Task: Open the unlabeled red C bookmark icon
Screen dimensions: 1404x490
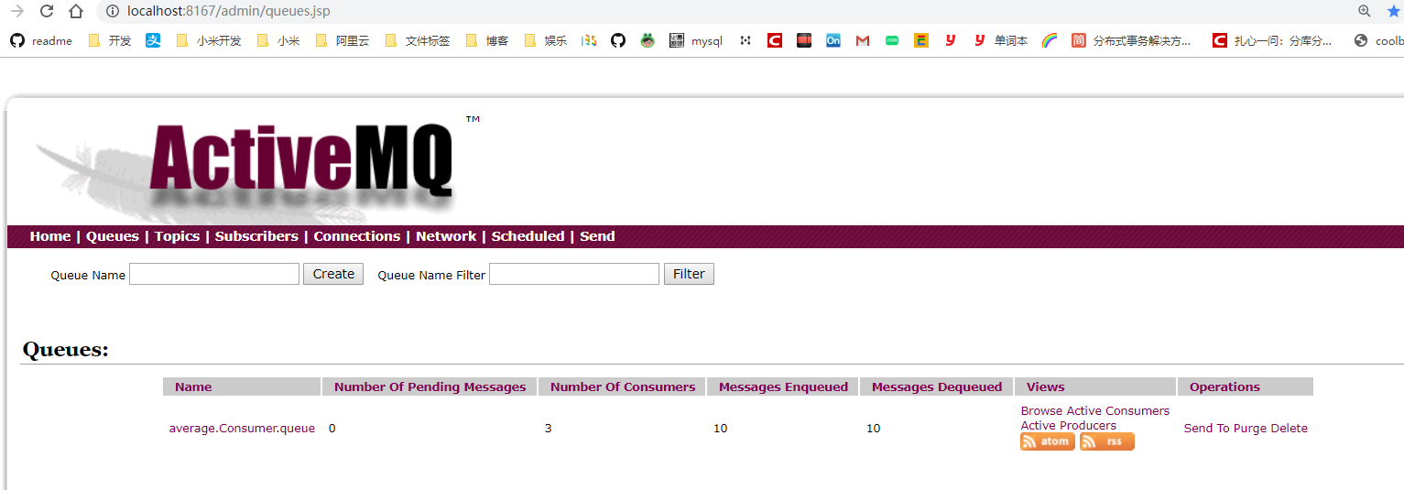Action: 775,40
